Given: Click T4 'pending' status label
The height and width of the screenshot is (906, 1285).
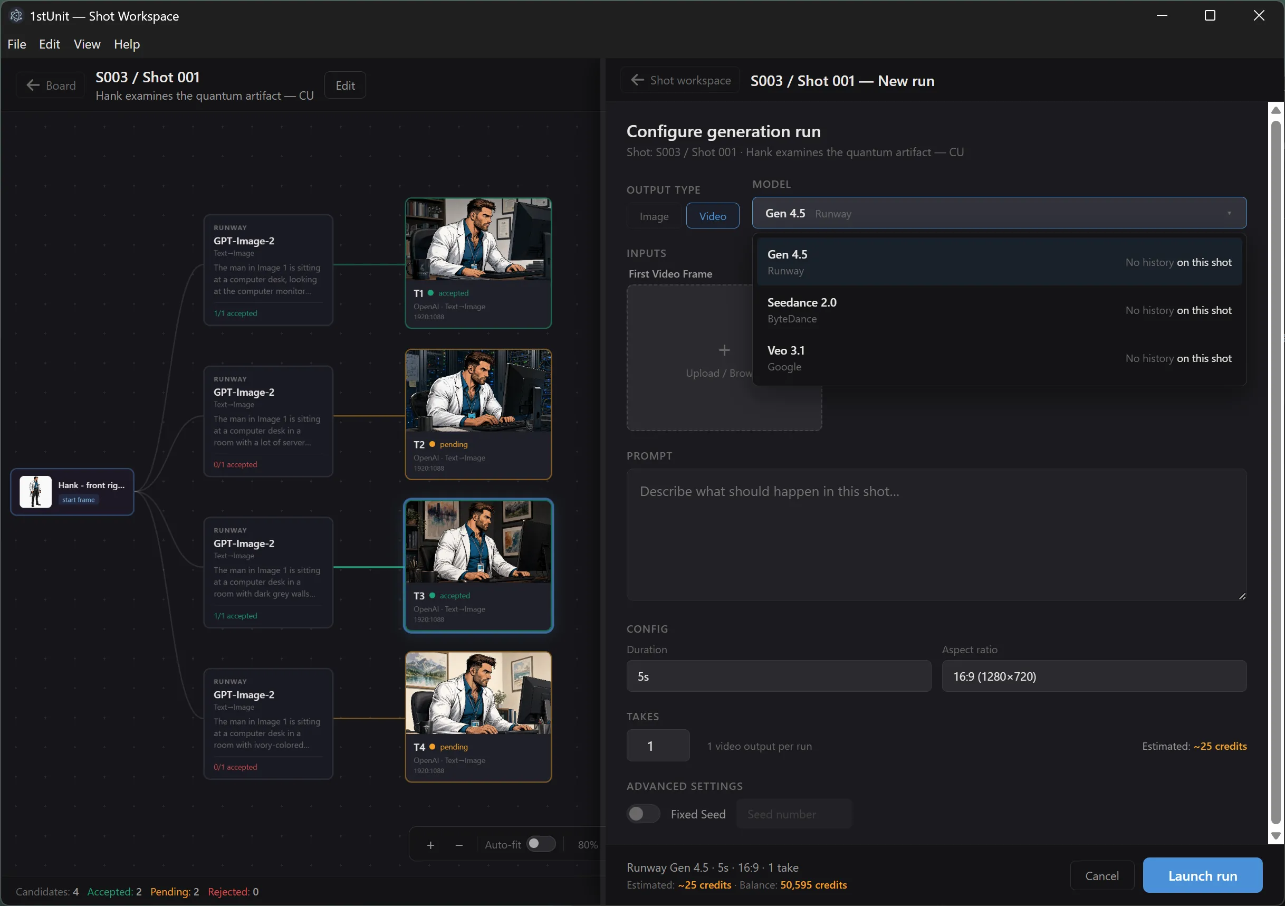Looking at the screenshot, I should tap(453, 747).
